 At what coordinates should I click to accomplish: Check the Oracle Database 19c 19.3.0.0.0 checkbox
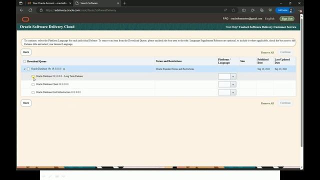point(28,69)
